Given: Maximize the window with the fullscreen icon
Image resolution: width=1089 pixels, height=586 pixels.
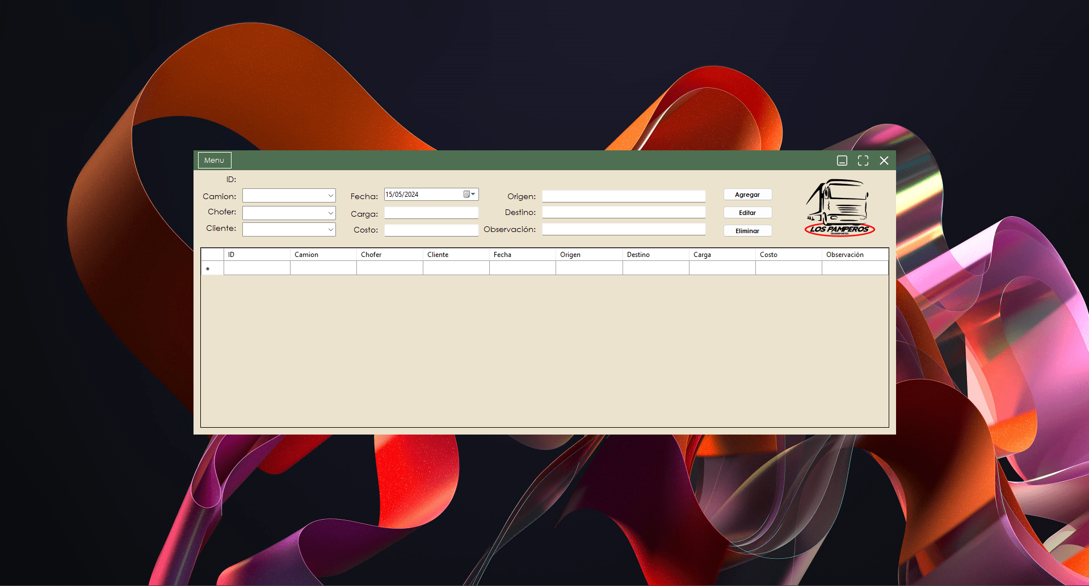Looking at the screenshot, I should (863, 161).
